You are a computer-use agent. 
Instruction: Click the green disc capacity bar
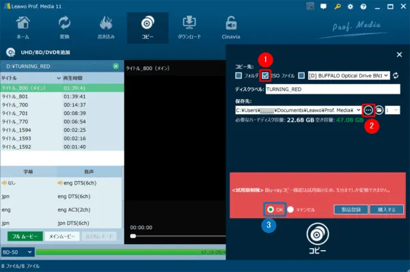(x=131, y=252)
